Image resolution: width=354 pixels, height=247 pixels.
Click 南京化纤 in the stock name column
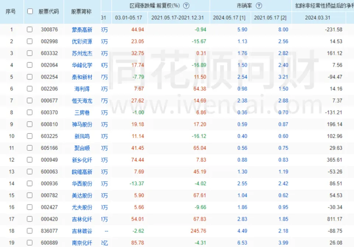pos(82,243)
